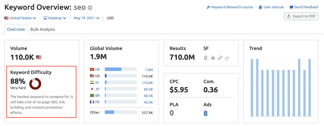
Task: Click the HK volume progress bar
Action: tap(121, 70)
